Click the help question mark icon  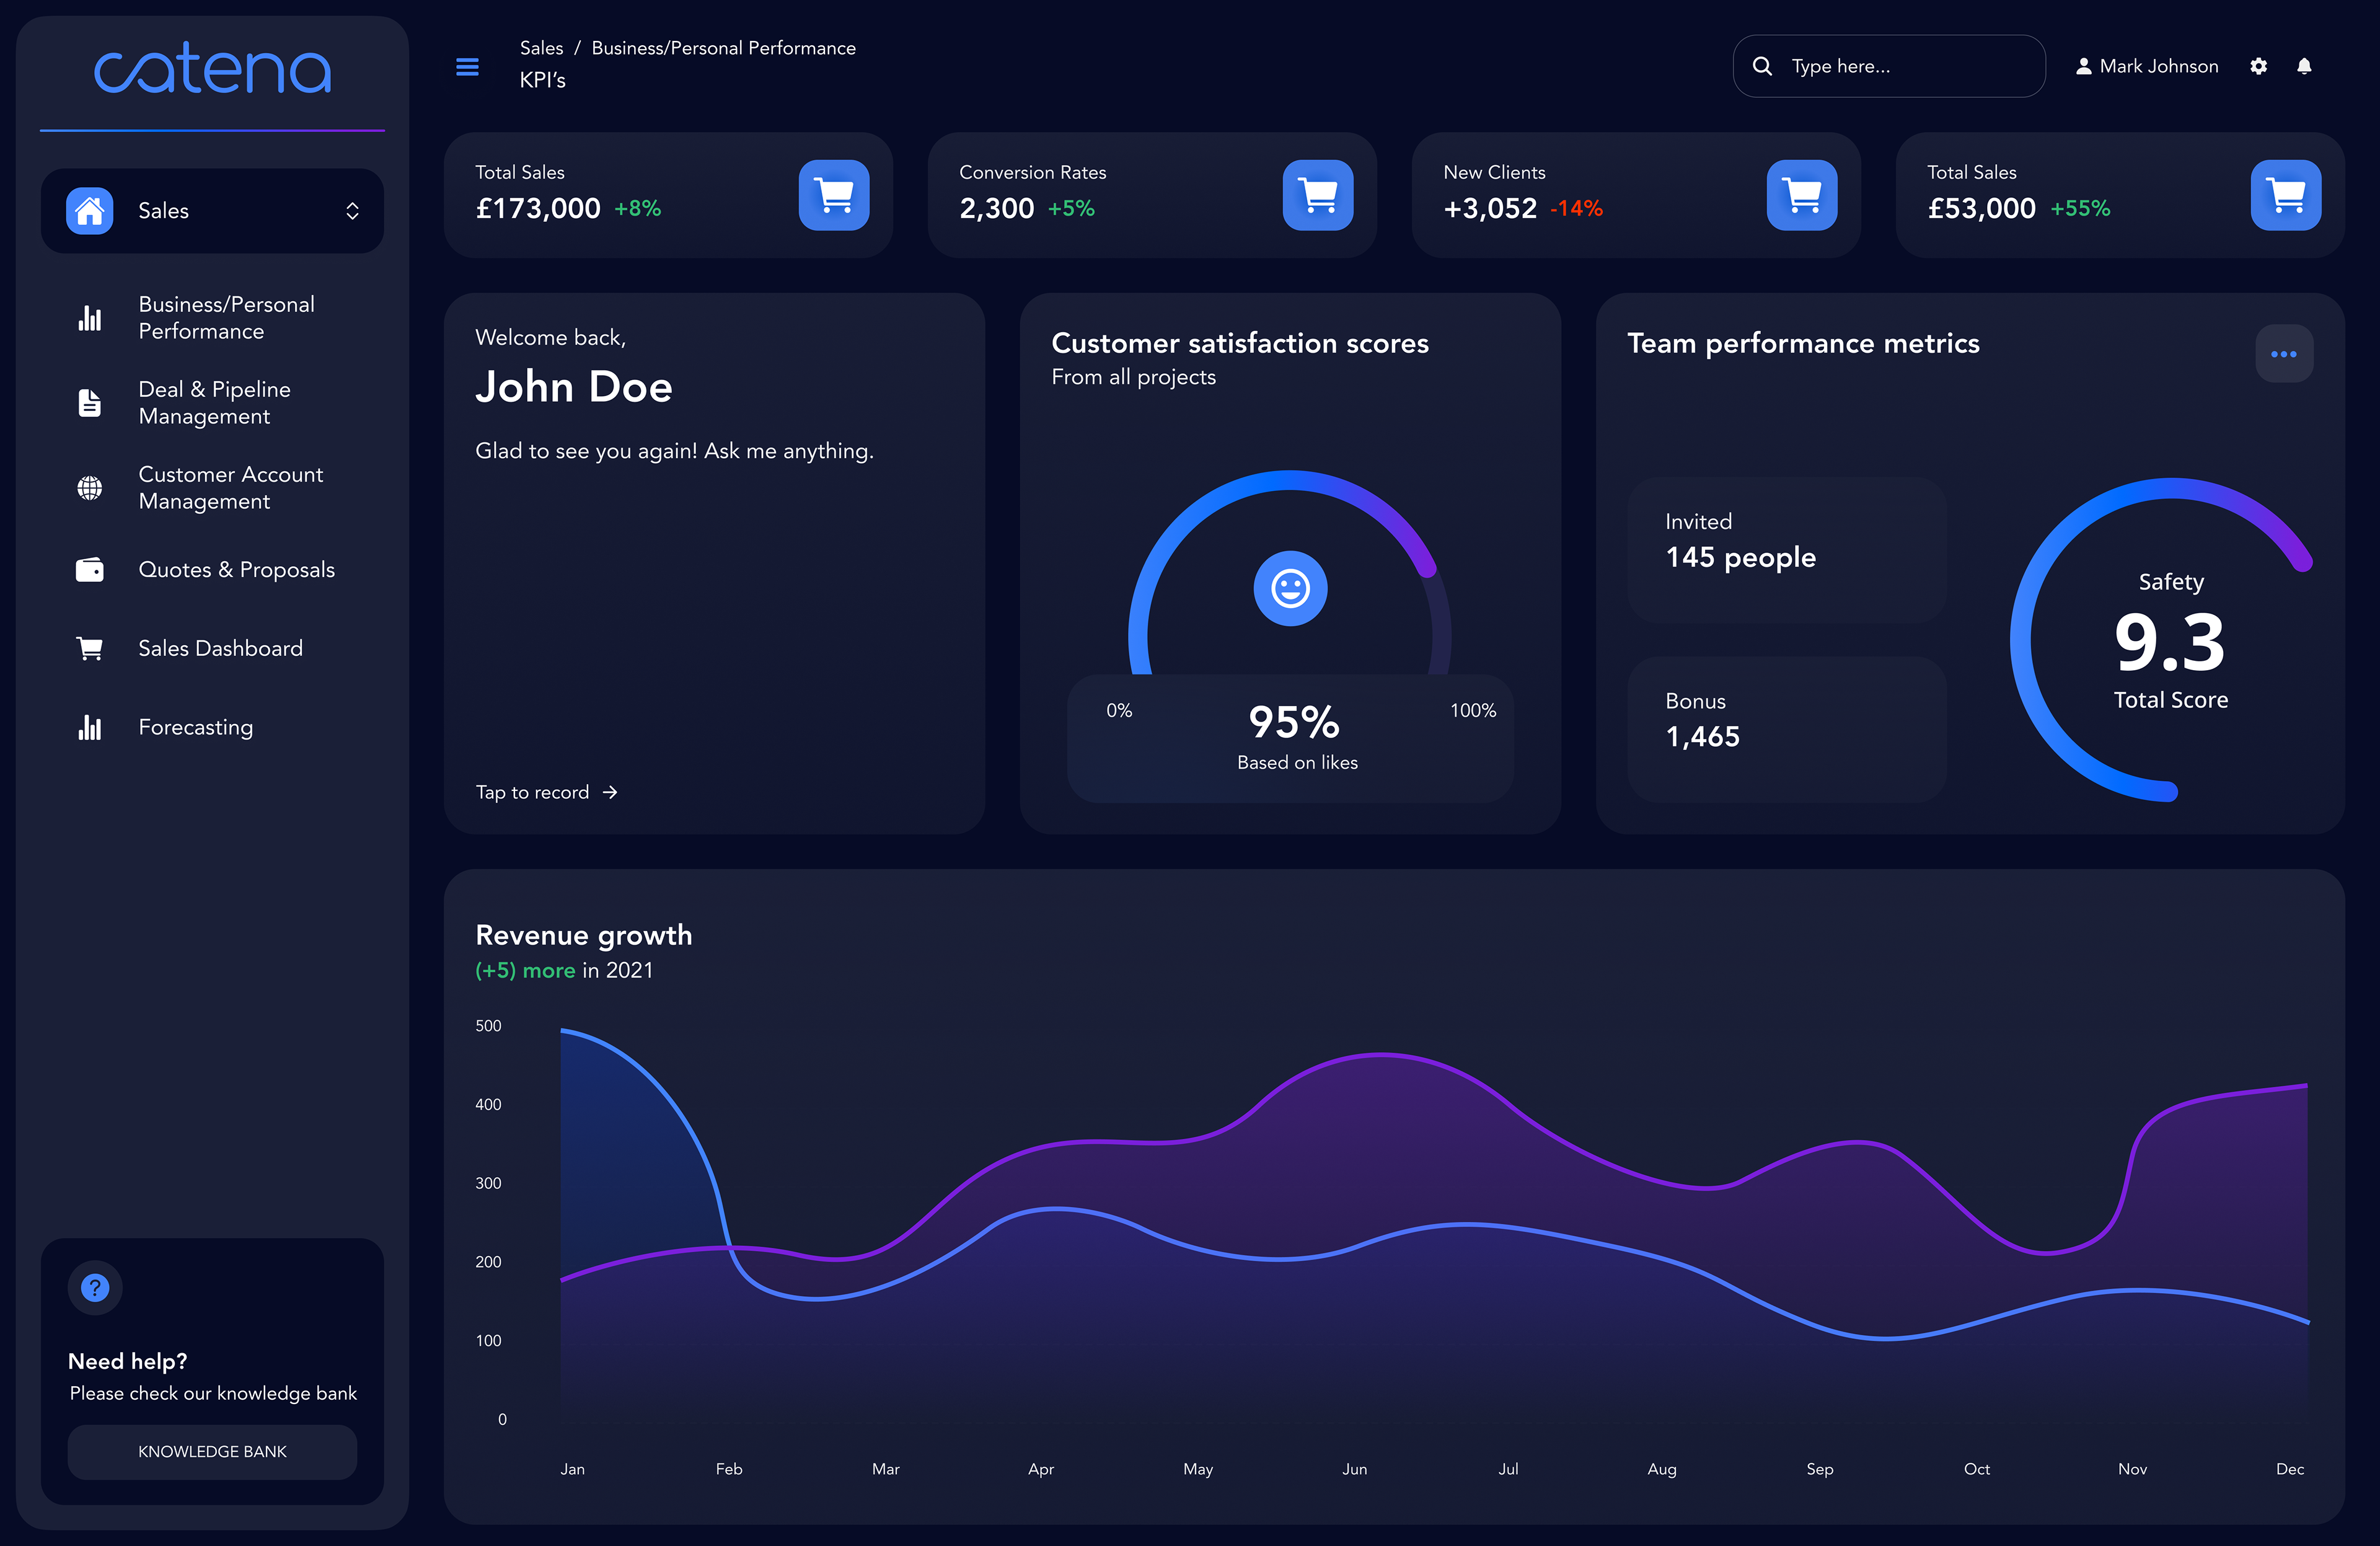pos(95,1287)
